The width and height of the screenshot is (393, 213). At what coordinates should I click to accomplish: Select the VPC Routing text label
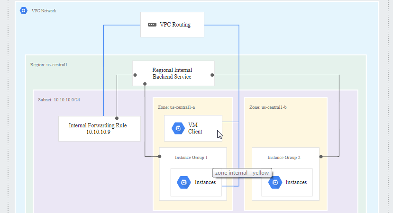tap(175, 25)
